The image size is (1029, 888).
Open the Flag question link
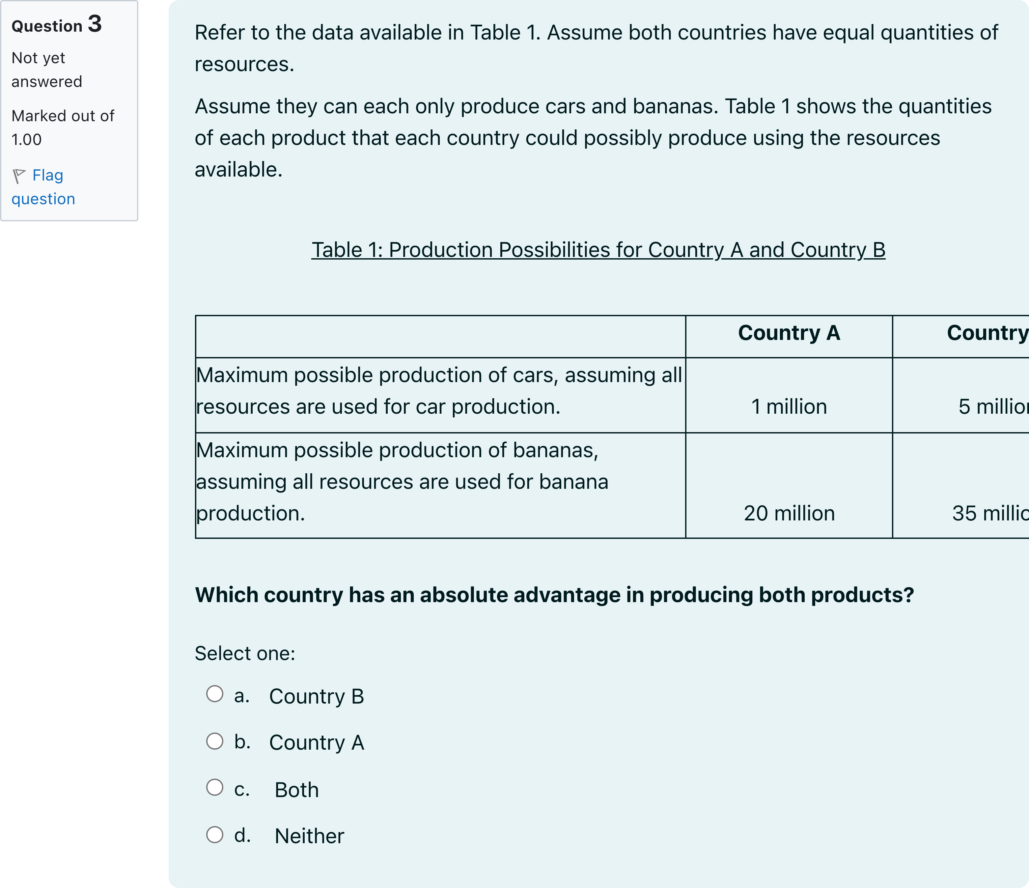(x=43, y=187)
